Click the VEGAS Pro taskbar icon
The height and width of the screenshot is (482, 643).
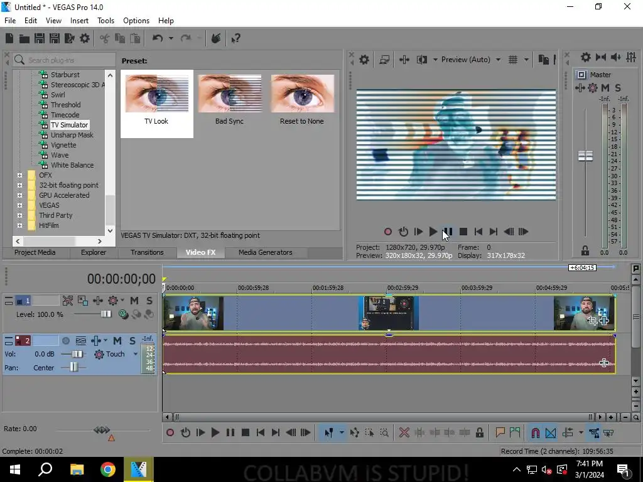(x=139, y=469)
